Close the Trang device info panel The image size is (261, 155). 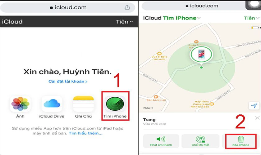click(x=257, y=118)
